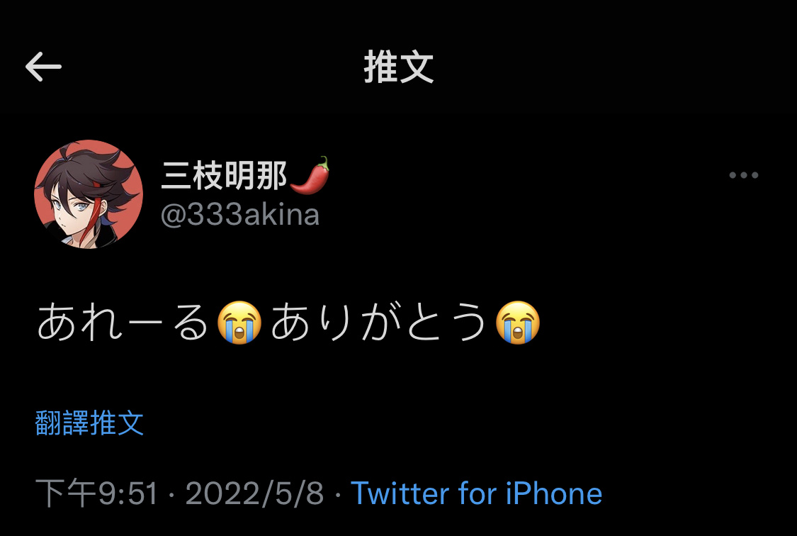
Task: Click the word iPhone in source label
Action: 553,493
